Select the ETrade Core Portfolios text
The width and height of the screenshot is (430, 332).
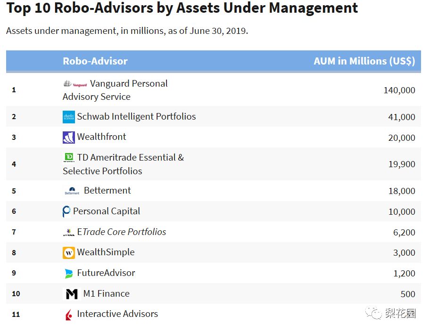pos(122,232)
